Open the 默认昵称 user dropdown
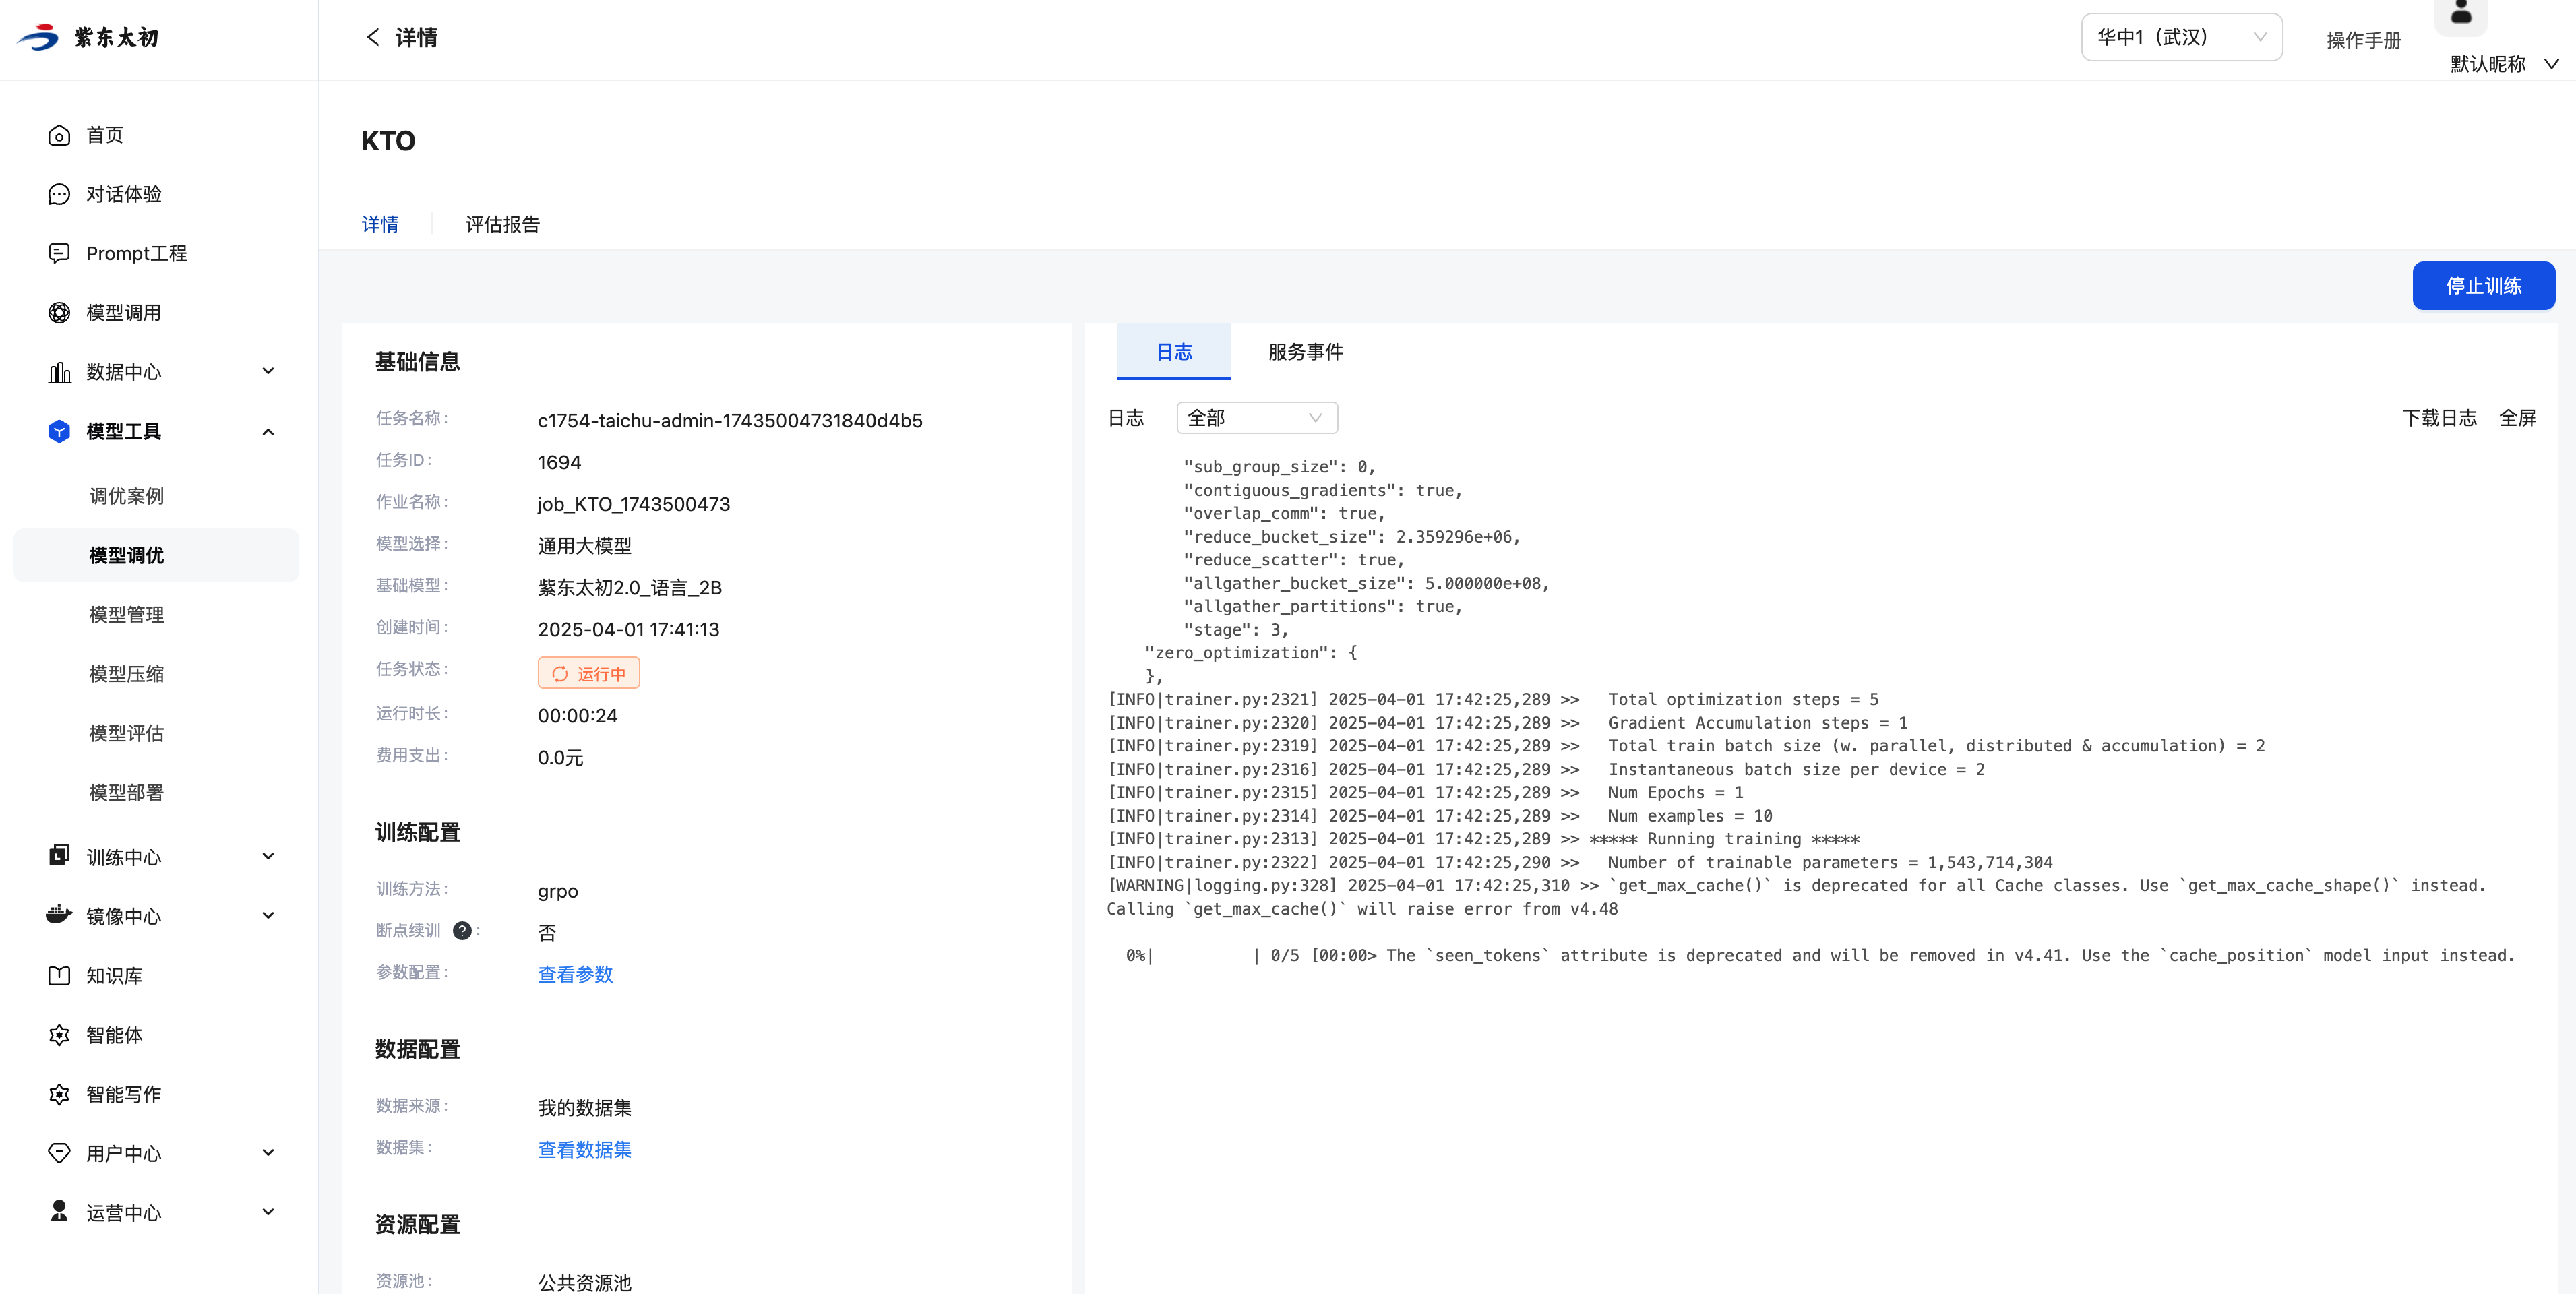Screen dimensions: 2576x1294 2504,64
